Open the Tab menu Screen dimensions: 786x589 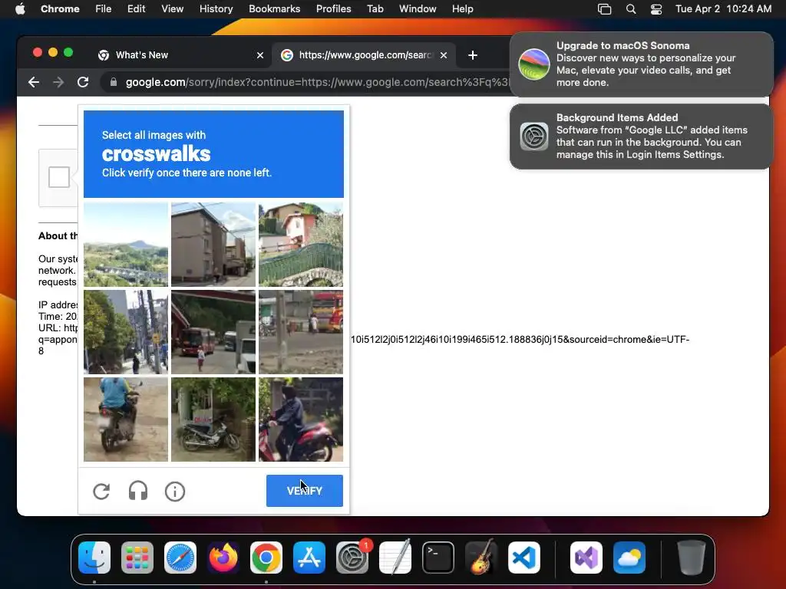tap(375, 8)
